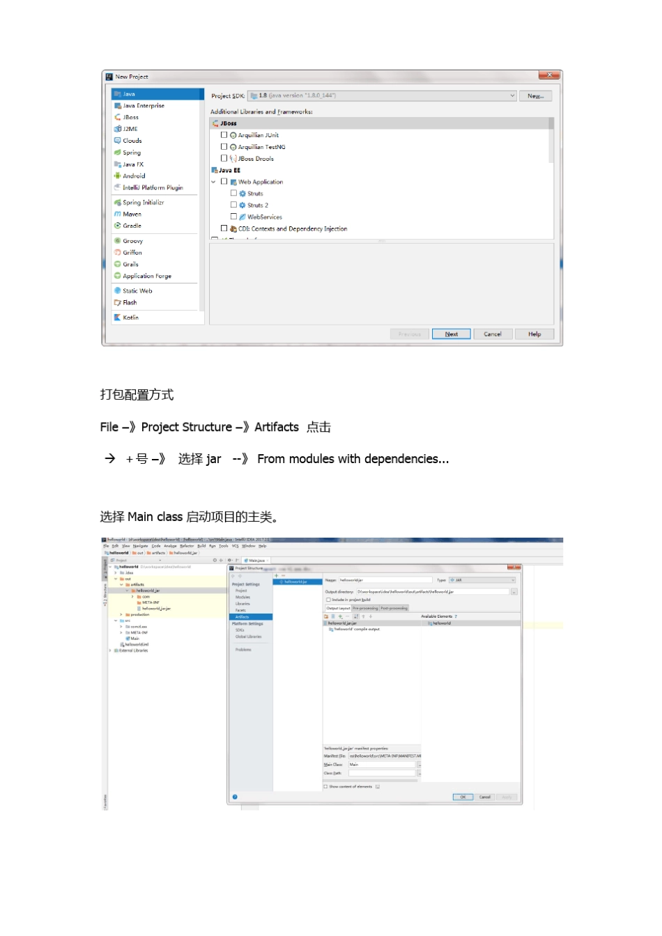
Task: Pick the JBoss project type icon
Action: coord(118,117)
